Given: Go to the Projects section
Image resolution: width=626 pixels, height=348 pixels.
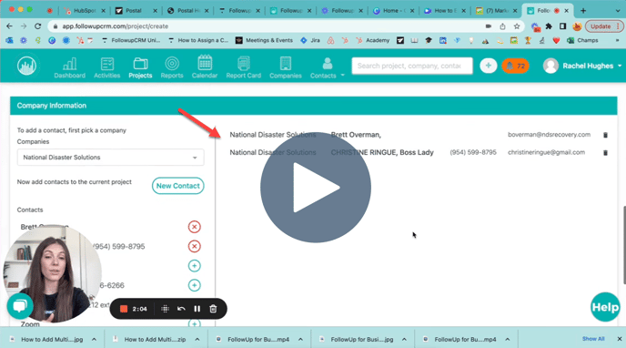Looking at the screenshot, I should (x=140, y=67).
